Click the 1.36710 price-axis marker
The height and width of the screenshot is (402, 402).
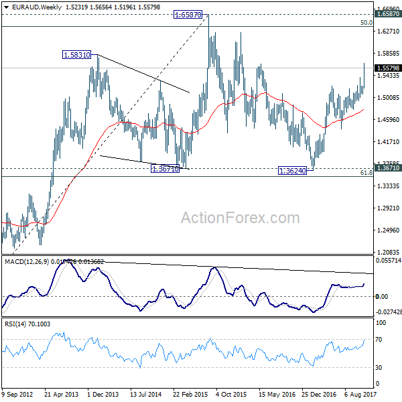[x=388, y=168]
